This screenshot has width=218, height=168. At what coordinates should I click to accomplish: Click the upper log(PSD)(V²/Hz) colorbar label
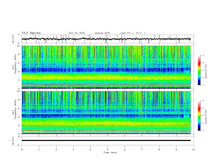(206, 72)
